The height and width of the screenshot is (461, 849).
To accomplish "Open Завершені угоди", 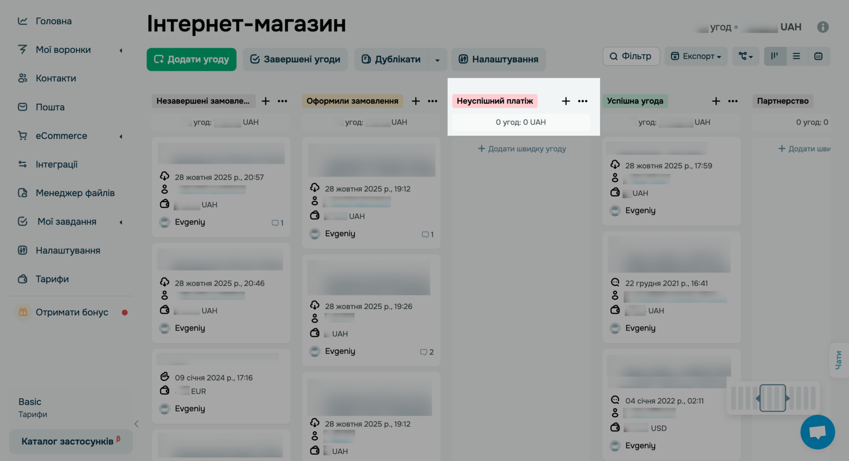I will tap(295, 59).
